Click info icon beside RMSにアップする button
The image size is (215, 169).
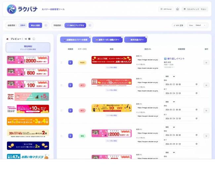[90, 25]
